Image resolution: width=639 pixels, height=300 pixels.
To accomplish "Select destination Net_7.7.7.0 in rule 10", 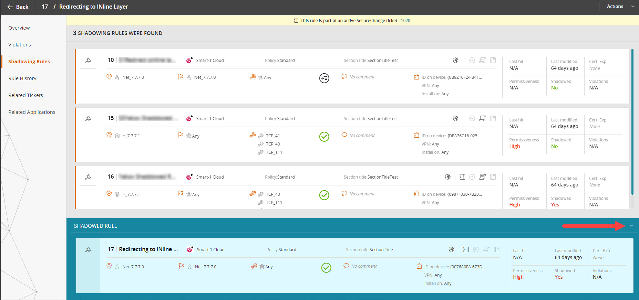I will [x=205, y=77].
